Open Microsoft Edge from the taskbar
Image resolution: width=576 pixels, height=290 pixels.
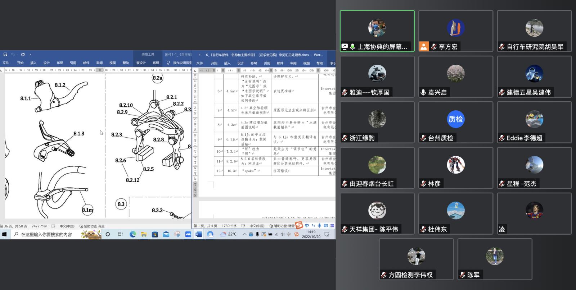click(132, 234)
